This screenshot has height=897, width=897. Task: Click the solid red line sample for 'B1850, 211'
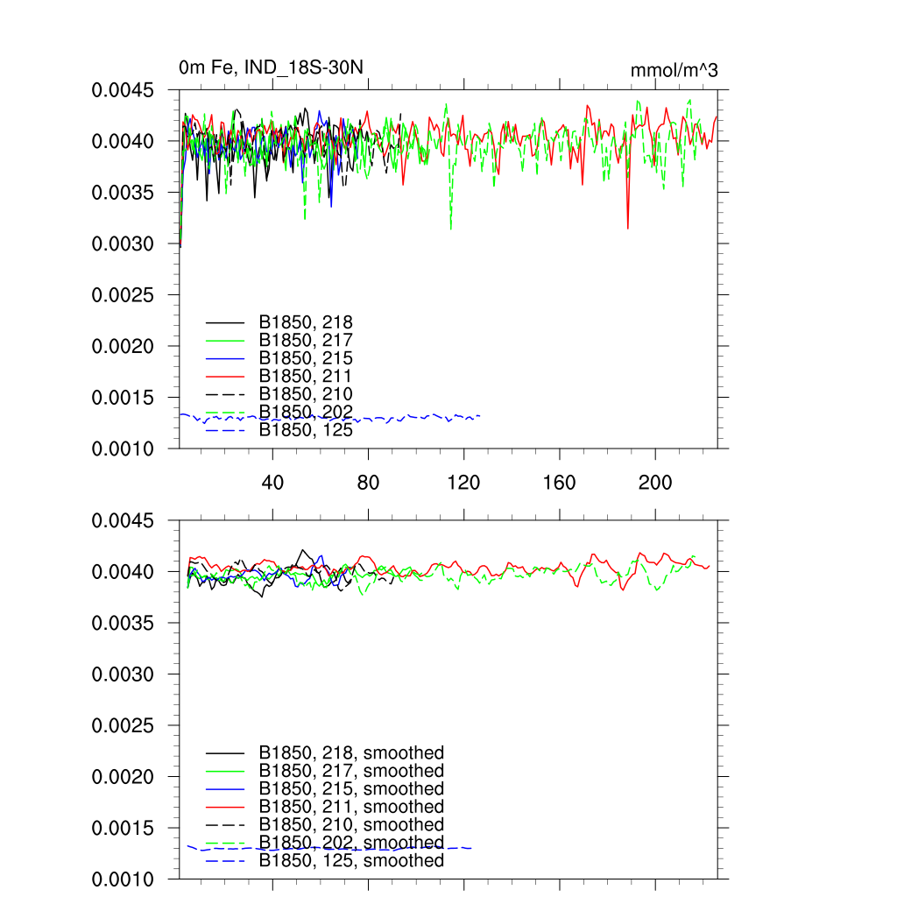[x=225, y=377]
